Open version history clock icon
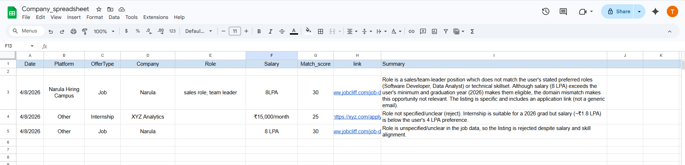This screenshot has width=685, height=165. (545, 11)
